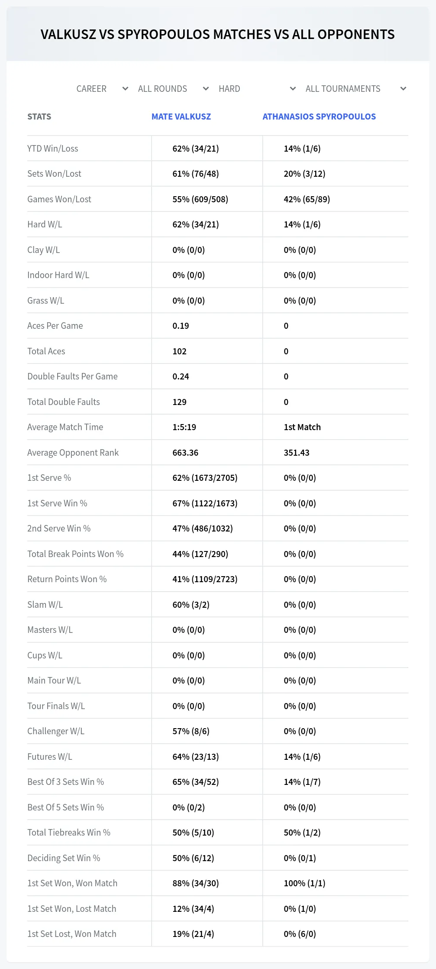436x969 pixels.
Task: Open the CAREER period dropdown
Action: 102,89
